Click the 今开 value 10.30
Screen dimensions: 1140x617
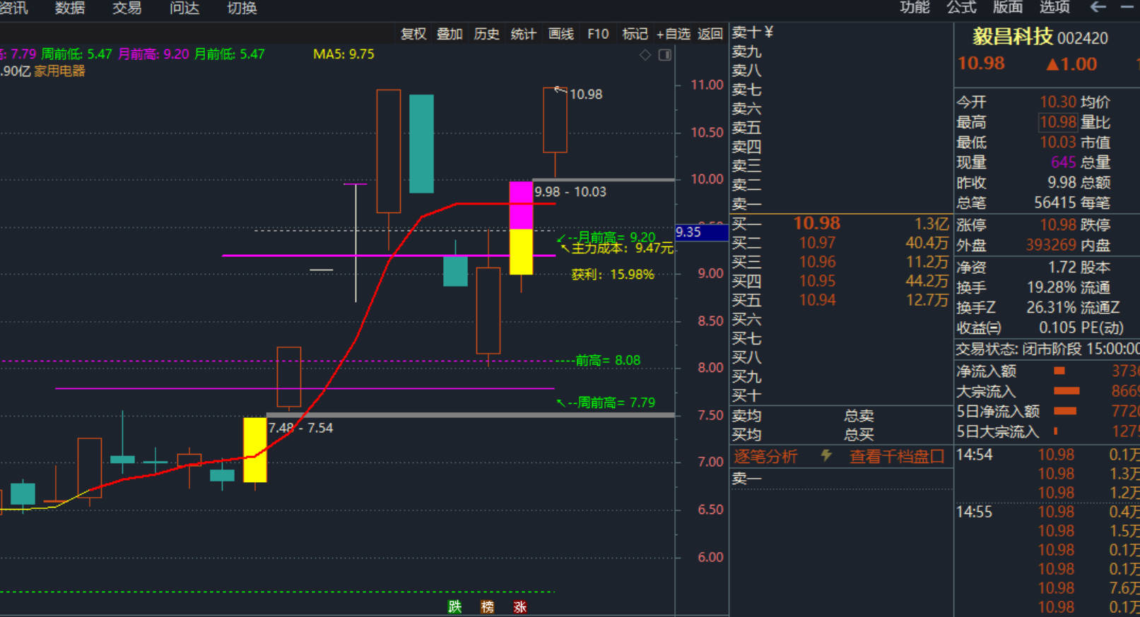click(1058, 102)
